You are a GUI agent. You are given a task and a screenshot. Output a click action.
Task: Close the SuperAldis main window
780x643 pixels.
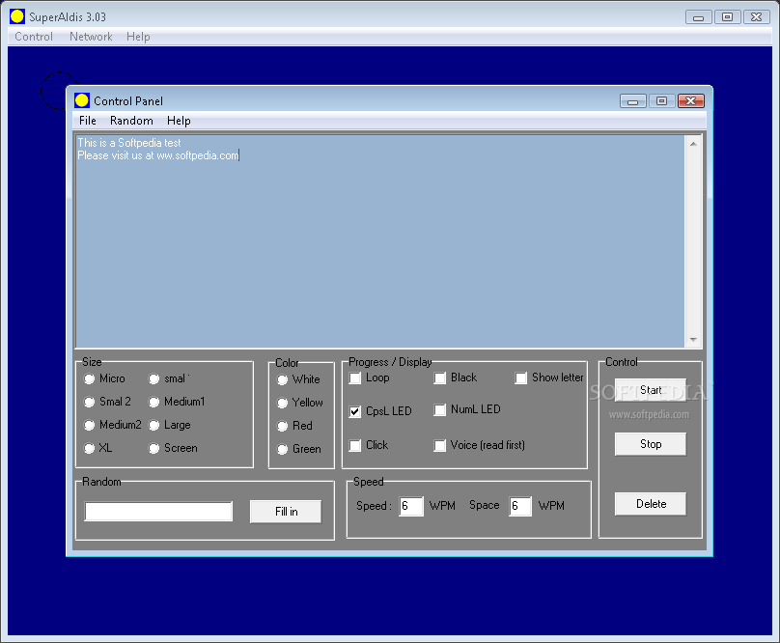click(756, 17)
